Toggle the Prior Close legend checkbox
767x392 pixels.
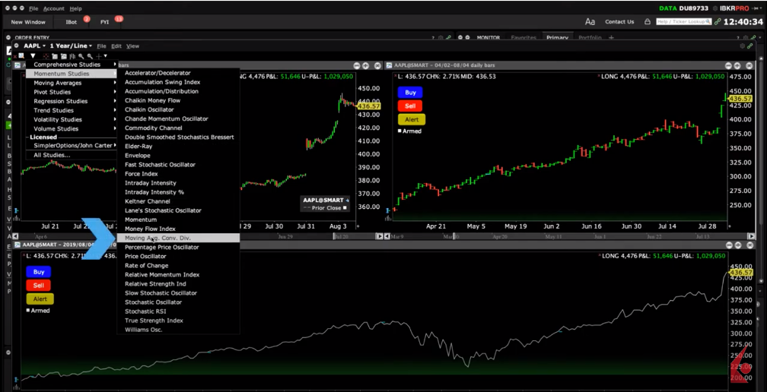coord(344,207)
